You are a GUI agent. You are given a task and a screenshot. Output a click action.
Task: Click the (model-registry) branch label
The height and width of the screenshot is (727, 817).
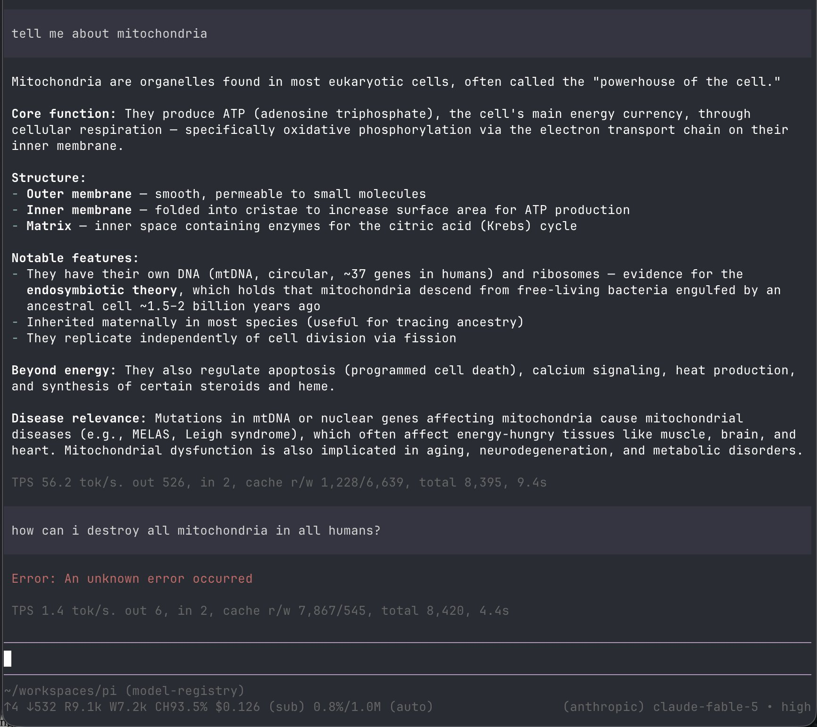pyautogui.click(x=185, y=691)
